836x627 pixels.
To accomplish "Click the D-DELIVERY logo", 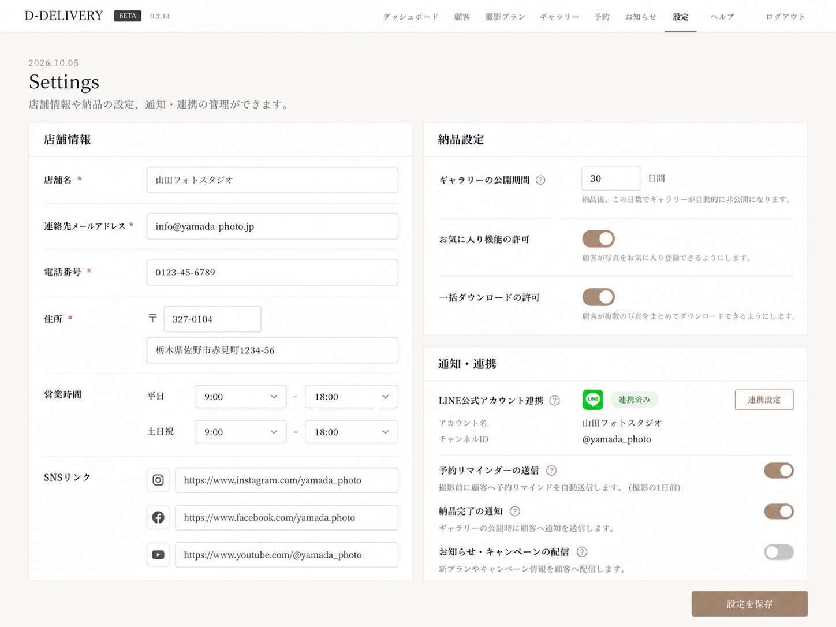I will point(64,16).
